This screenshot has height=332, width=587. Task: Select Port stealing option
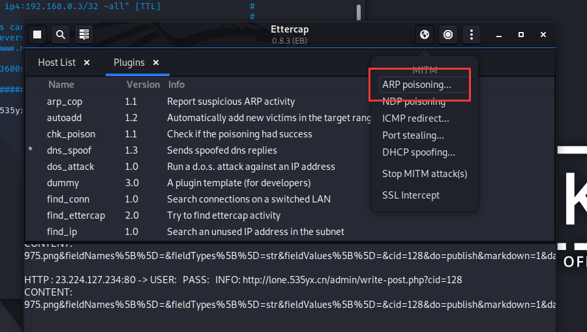click(x=413, y=135)
